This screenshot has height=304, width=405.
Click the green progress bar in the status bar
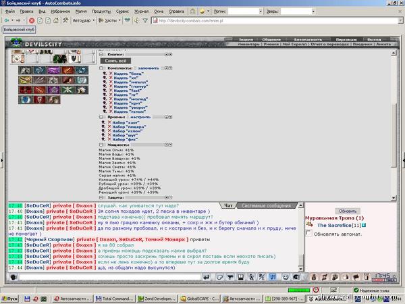(x=299, y=290)
